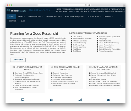The height and width of the screenshot is (111, 131).
Task: Click Journal Writing and Publishing Help
Action: 104,73
